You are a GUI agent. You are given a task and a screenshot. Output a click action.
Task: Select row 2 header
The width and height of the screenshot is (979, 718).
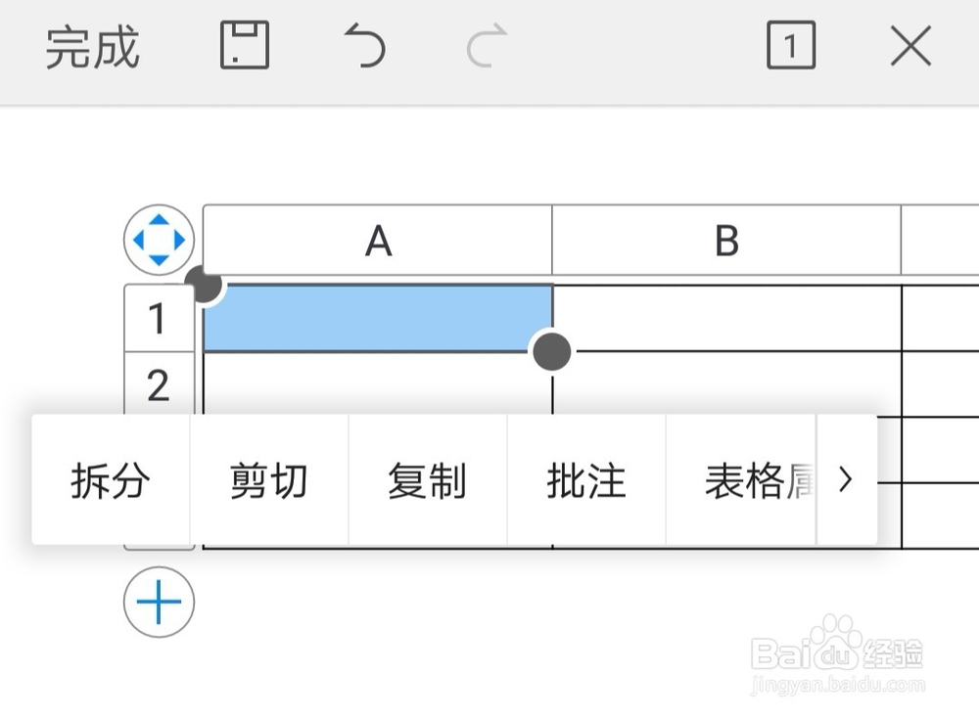pyautogui.click(x=159, y=386)
